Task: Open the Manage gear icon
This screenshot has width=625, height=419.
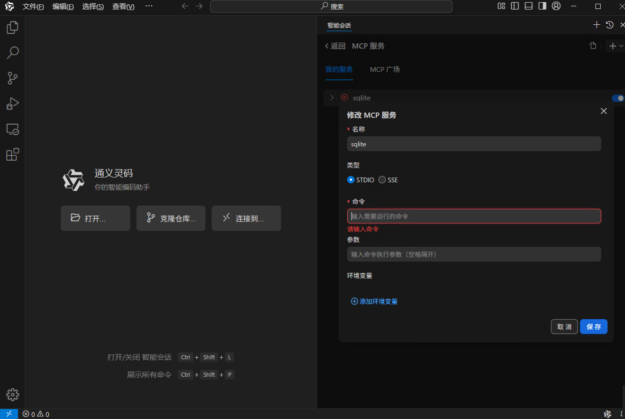Action: [x=12, y=394]
